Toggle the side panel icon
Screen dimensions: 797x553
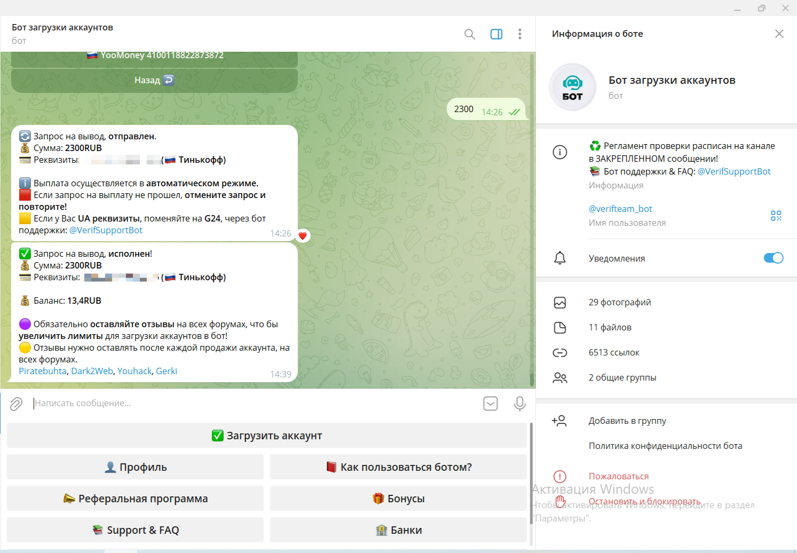click(496, 34)
